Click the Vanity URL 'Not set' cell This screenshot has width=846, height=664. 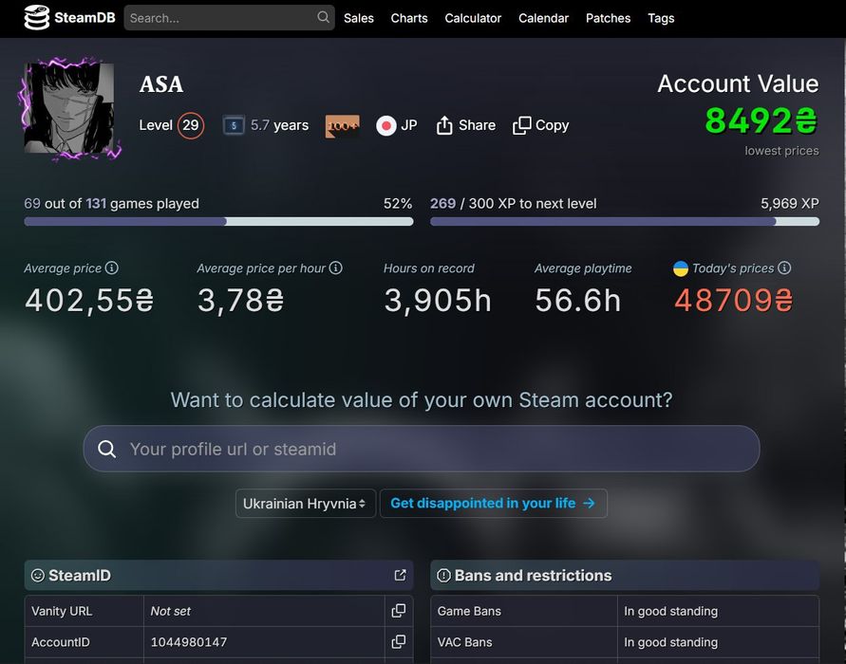point(264,611)
